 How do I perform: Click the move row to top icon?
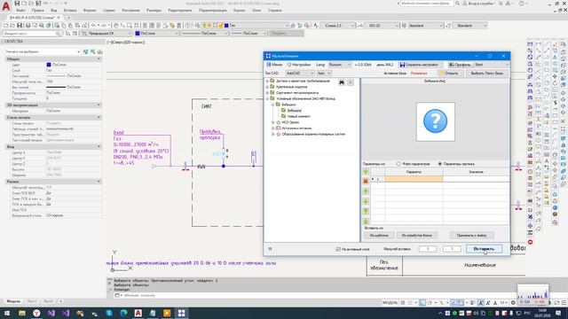click(x=366, y=211)
